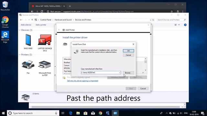Select Canon in the manufacturer list

tap(67, 65)
